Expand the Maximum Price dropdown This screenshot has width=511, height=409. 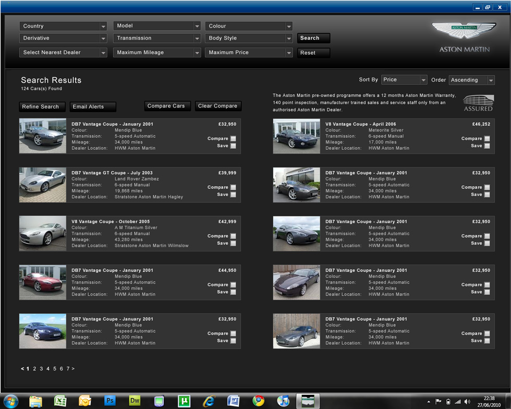pos(248,53)
